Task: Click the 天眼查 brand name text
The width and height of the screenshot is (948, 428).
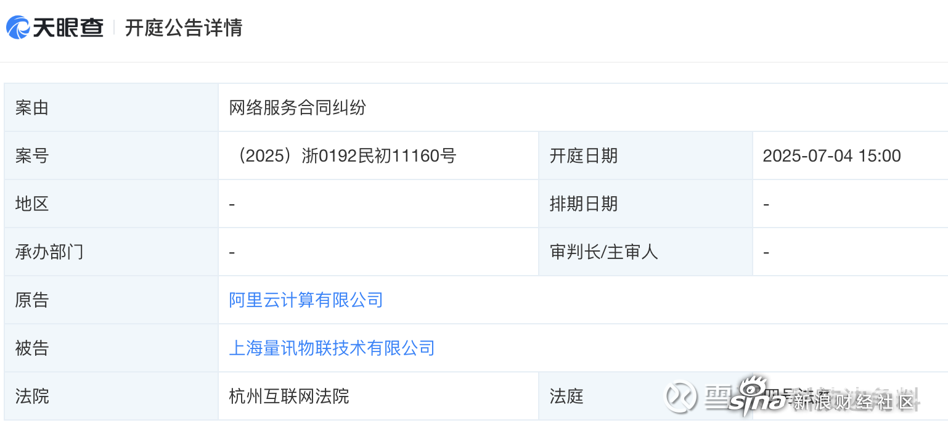Action: (68, 28)
